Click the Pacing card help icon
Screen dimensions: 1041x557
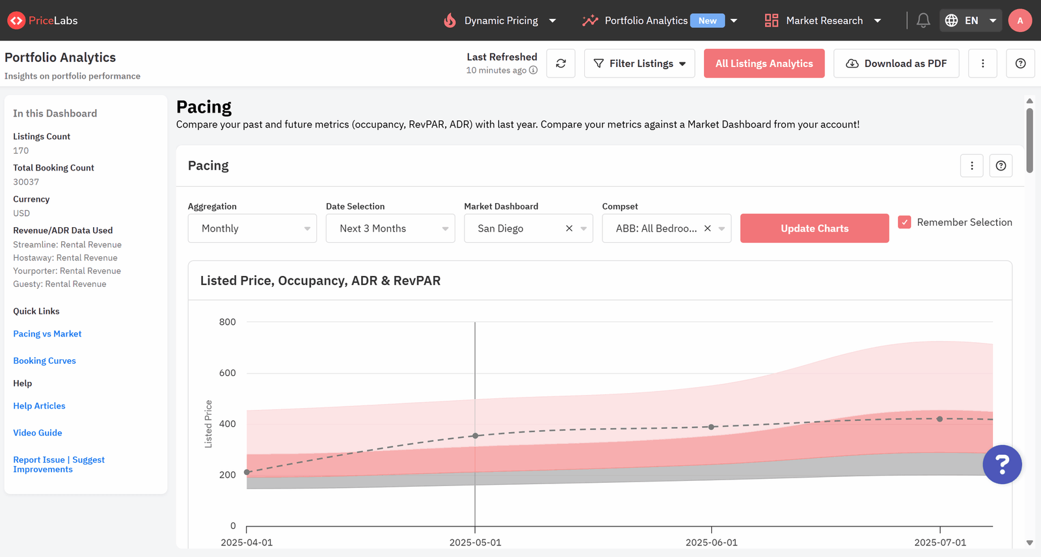1001,166
